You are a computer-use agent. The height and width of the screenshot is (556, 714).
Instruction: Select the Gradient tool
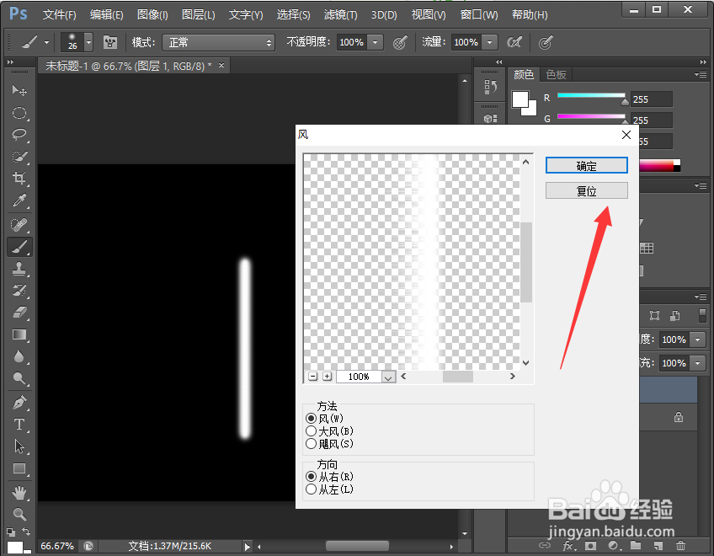(x=19, y=335)
